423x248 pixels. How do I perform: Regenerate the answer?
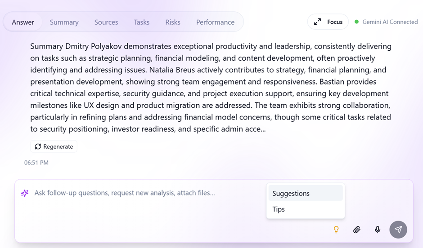tap(54, 146)
